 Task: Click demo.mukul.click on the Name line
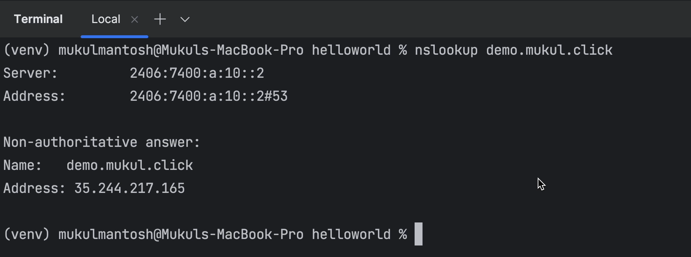(130, 166)
